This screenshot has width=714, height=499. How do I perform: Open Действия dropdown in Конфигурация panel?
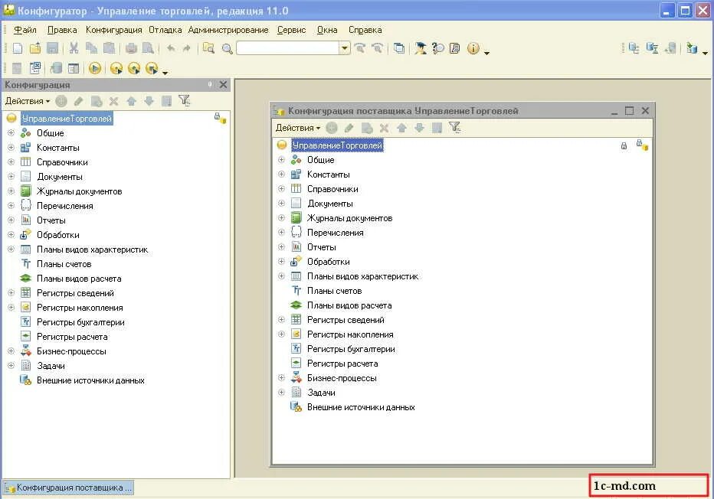tap(28, 101)
